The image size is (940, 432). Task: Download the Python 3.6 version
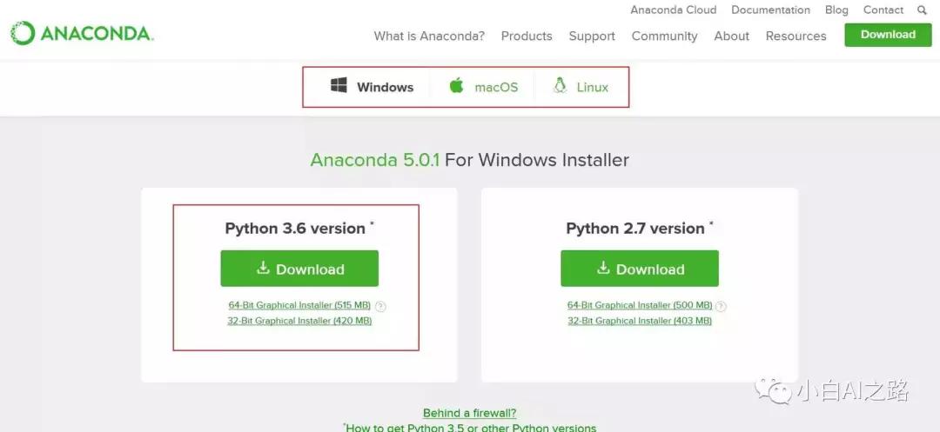(x=299, y=269)
